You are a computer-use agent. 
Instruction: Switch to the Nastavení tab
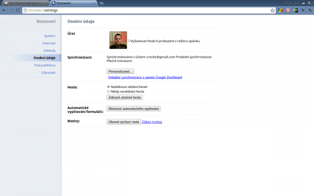point(74,3)
